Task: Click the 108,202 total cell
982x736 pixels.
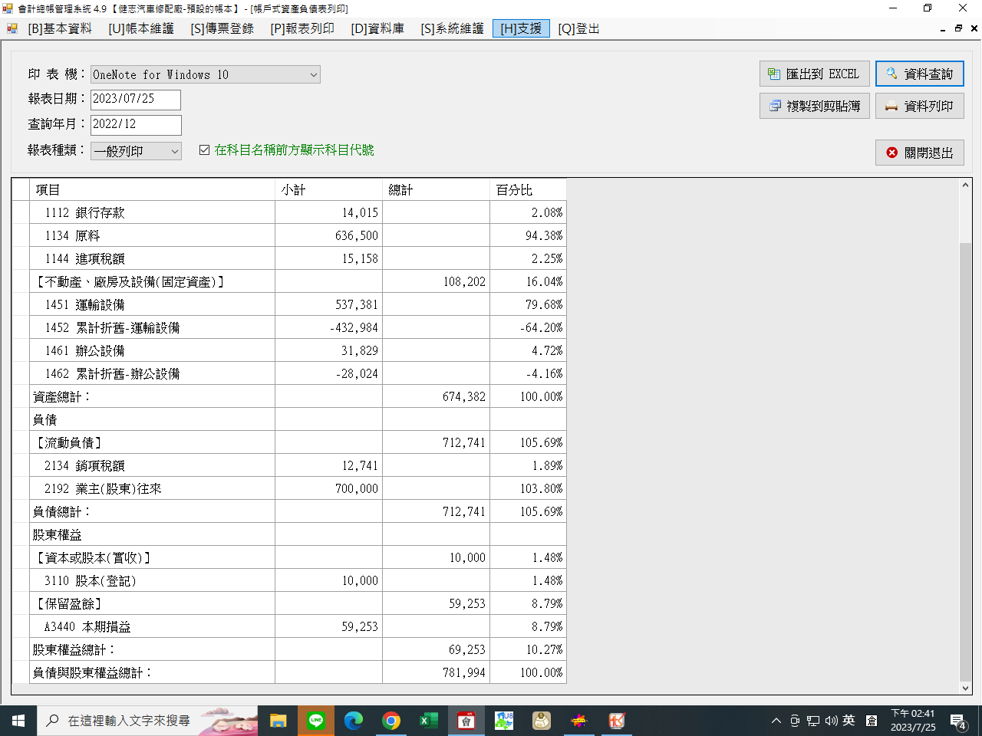Action: pos(436,281)
